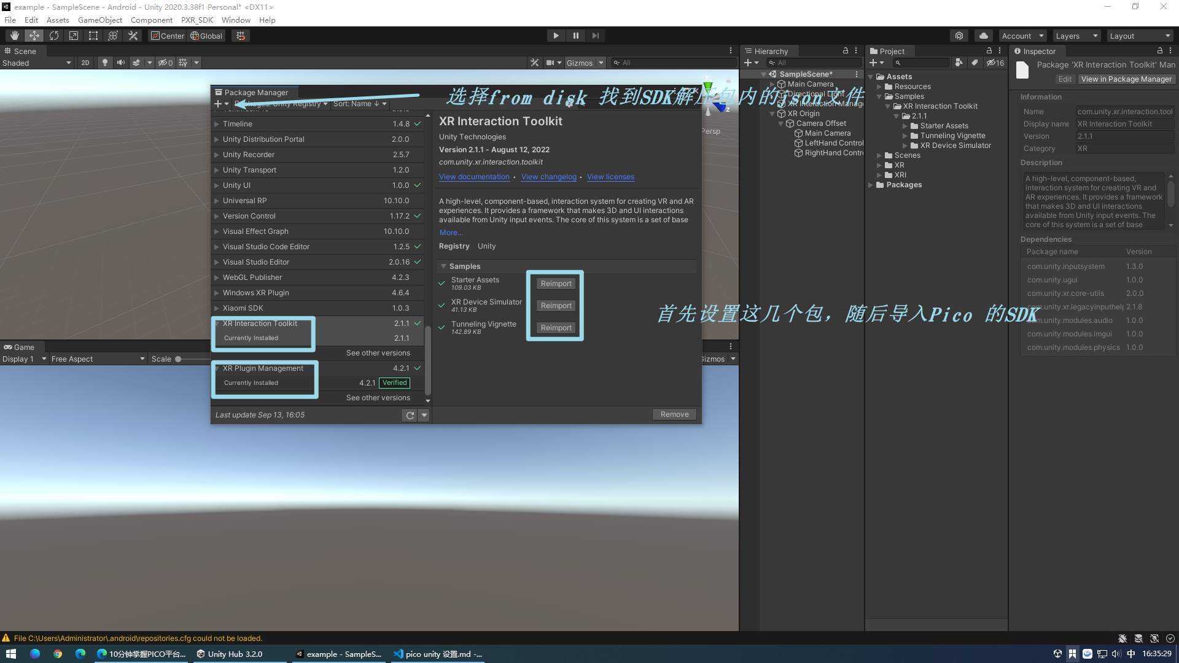Open Shaded draw mode dropdown
1179x663 pixels.
[37, 63]
